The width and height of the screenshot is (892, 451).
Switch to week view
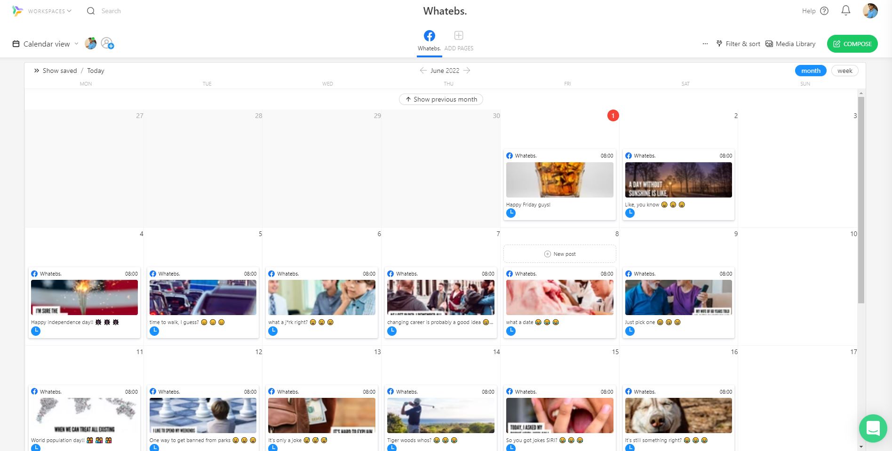(x=845, y=71)
